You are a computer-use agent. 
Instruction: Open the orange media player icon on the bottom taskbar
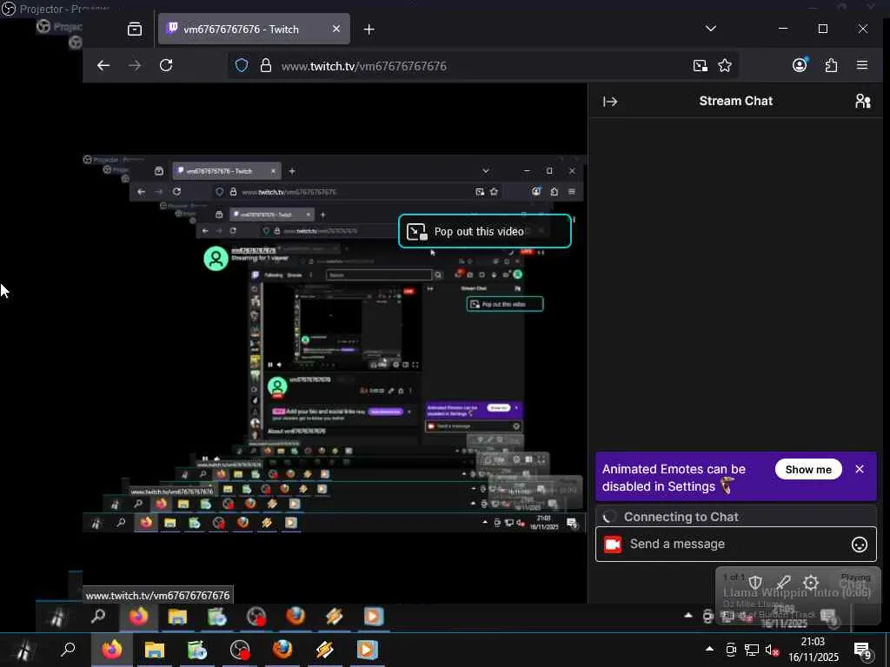(x=367, y=650)
